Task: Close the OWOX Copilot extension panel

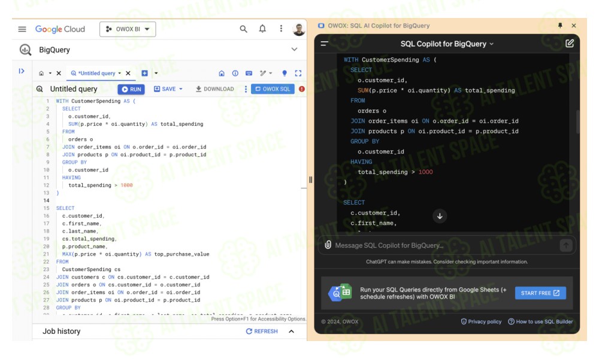Action: (x=574, y=26)
